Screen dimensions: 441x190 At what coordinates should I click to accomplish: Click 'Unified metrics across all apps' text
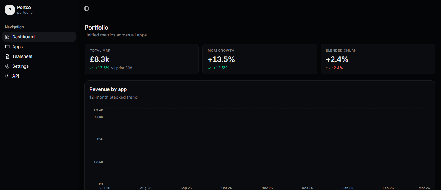tap(115, 35)
